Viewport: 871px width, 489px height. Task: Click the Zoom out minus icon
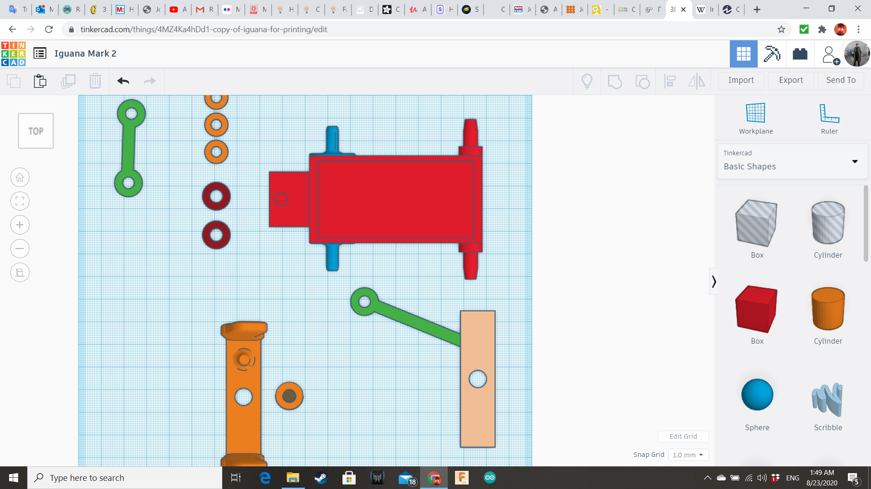coord(20,249)
